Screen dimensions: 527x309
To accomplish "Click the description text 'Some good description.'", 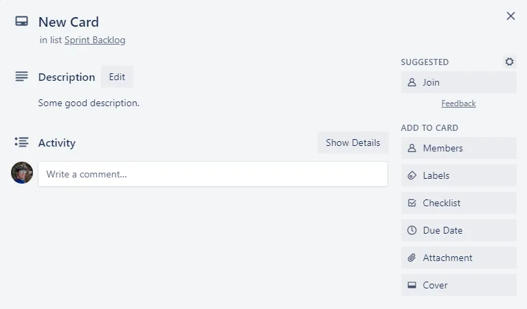I will 89,103.
